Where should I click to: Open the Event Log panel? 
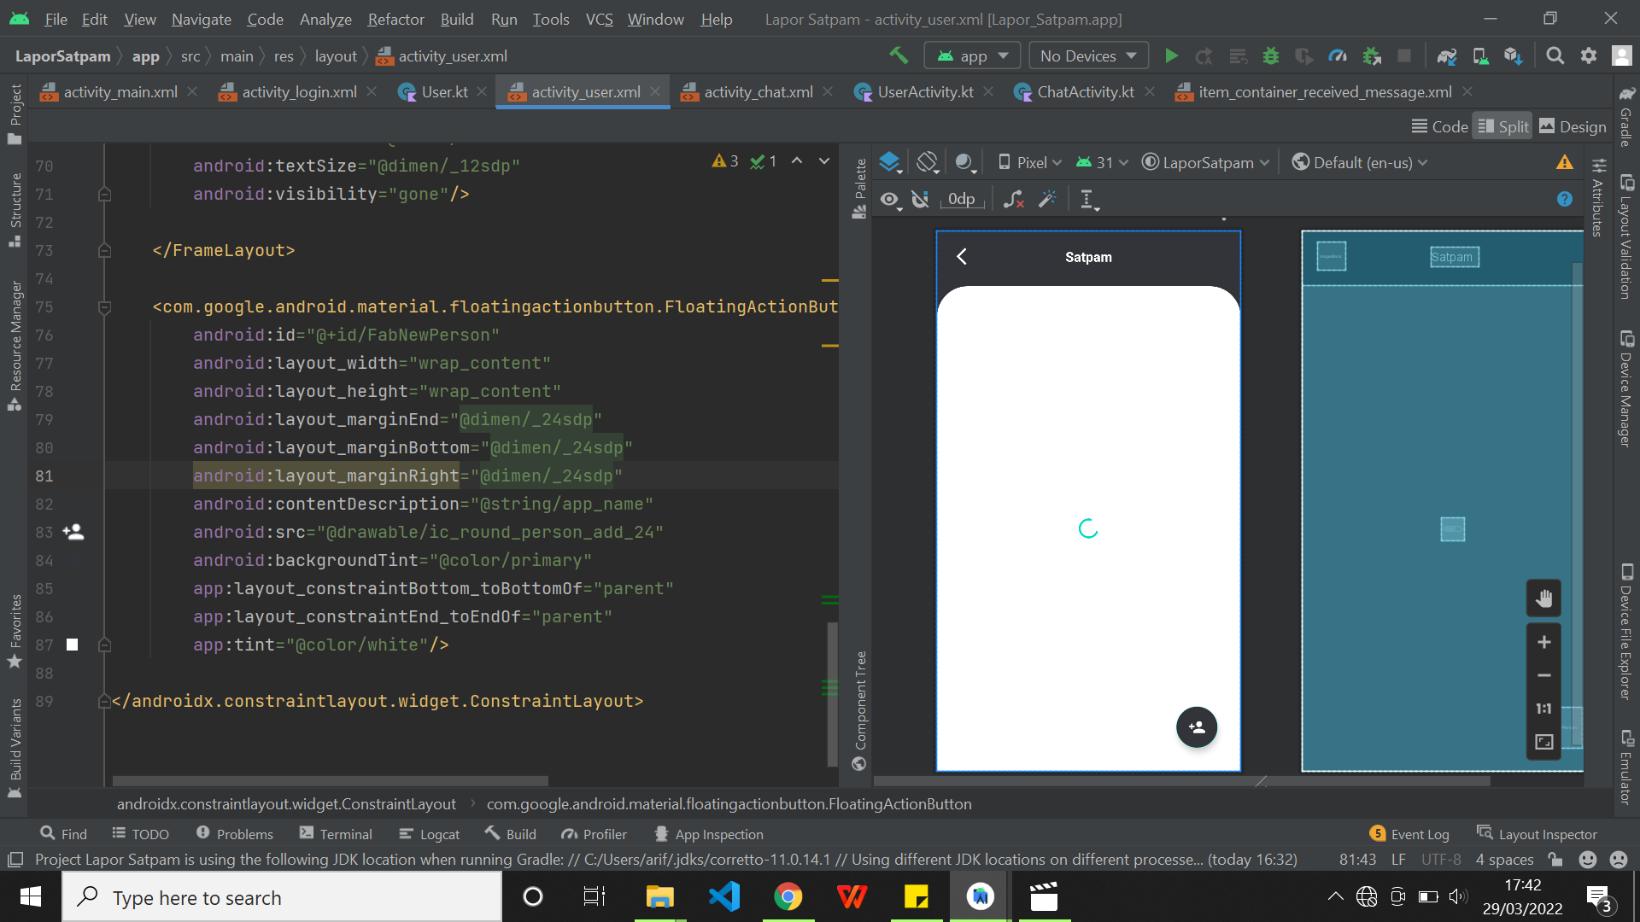click(x=1409, y=834)
